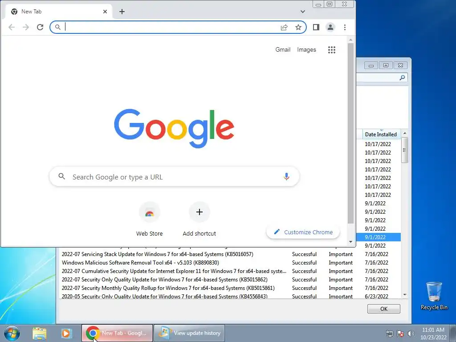Click the network tray icon
The image size is (456, 342).
tap(389, 334)
